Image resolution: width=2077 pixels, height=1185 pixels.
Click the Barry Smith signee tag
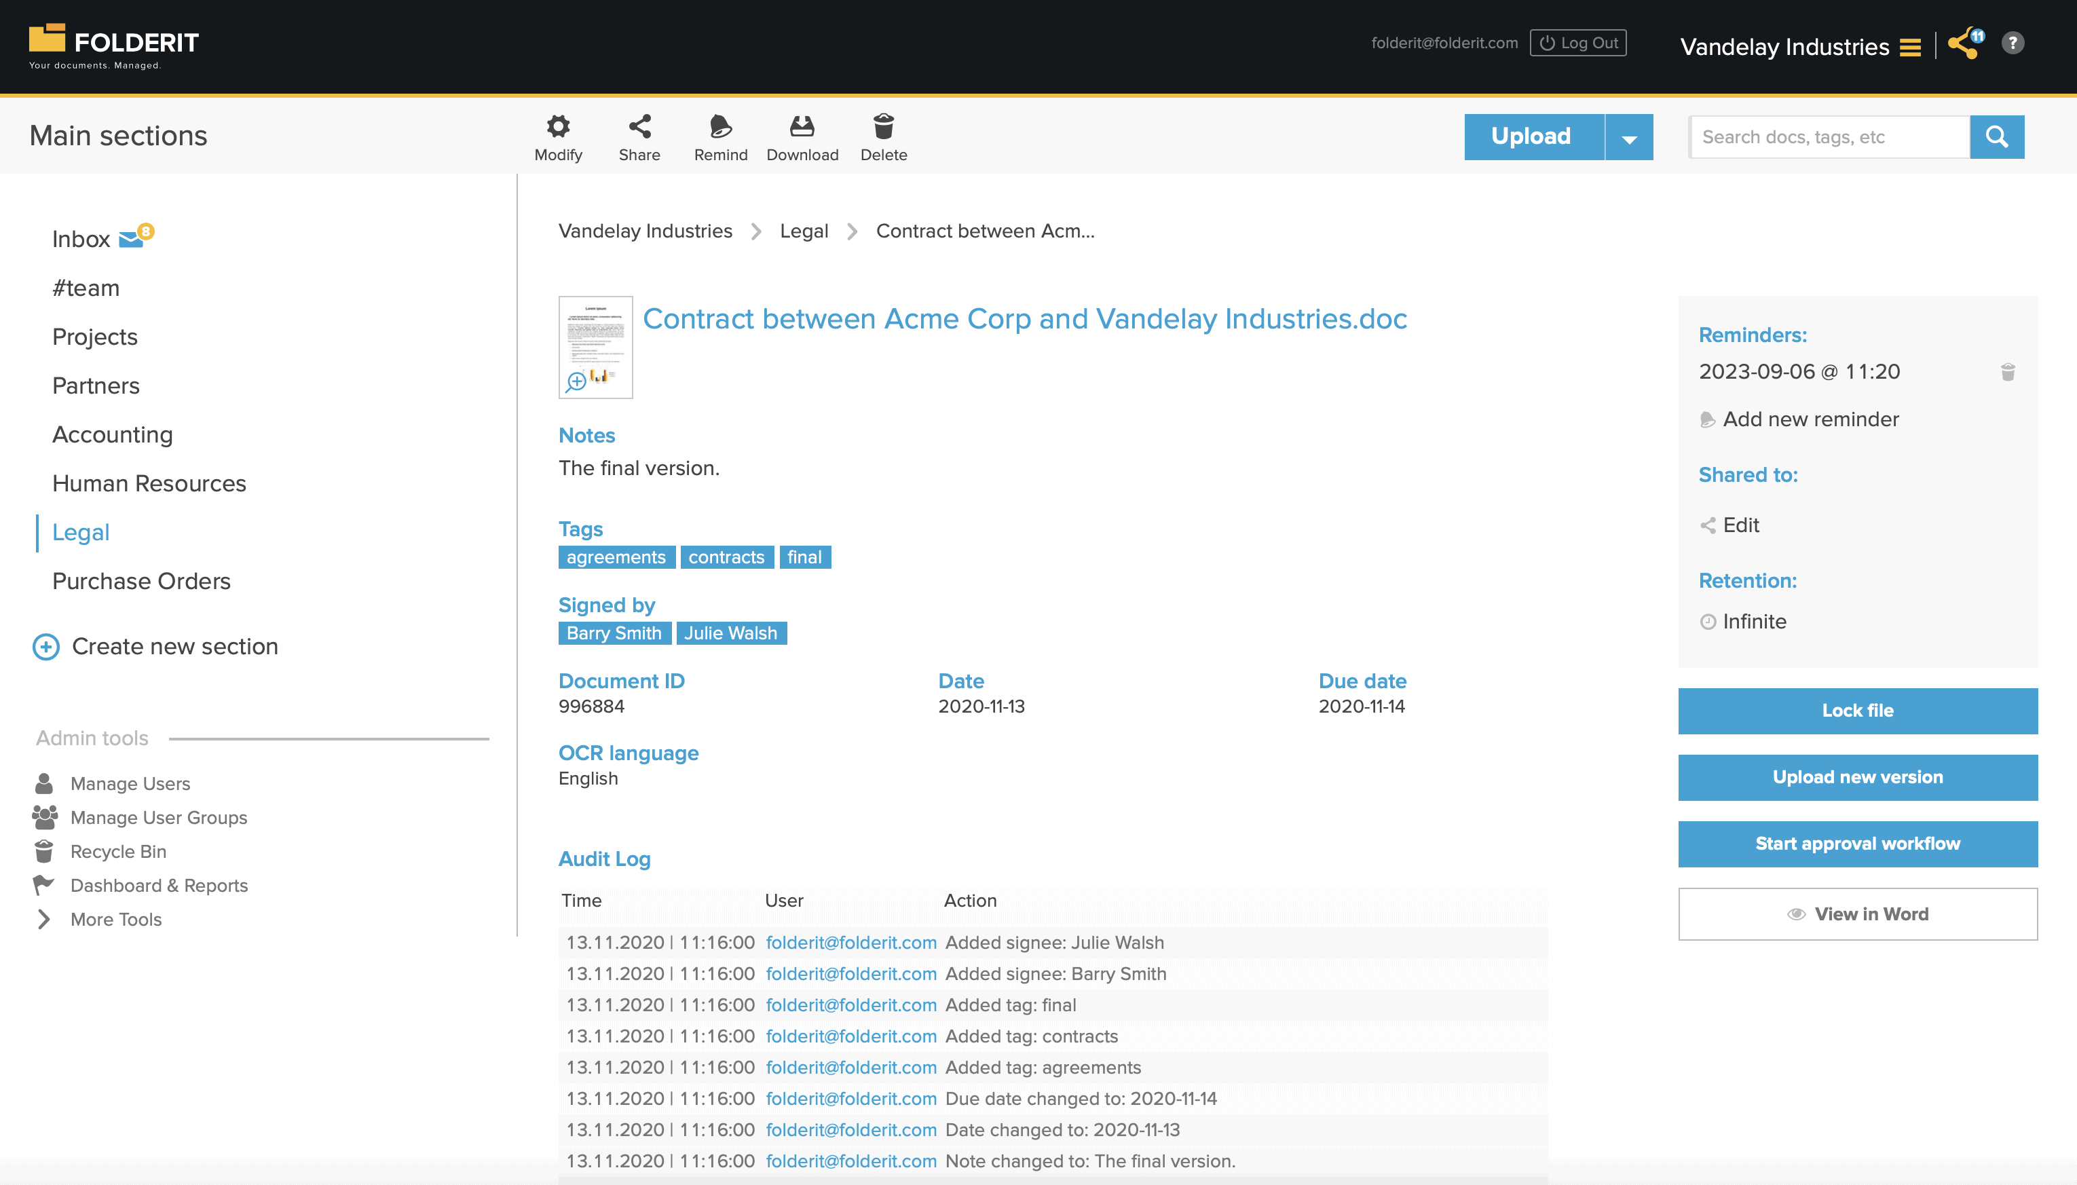[614, 633]
